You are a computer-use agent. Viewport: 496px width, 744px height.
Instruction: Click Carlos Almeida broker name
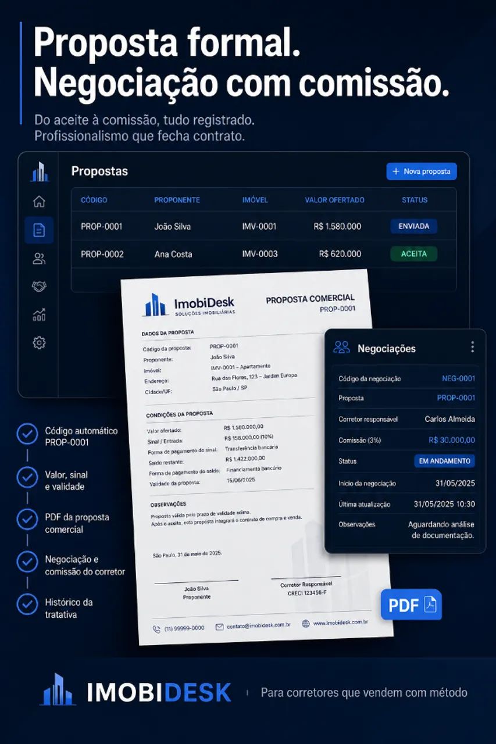point(450,419)
